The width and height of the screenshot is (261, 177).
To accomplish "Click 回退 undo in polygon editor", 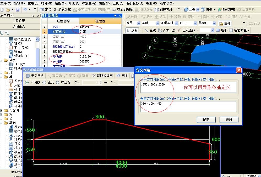I will (x=122, y=76).
